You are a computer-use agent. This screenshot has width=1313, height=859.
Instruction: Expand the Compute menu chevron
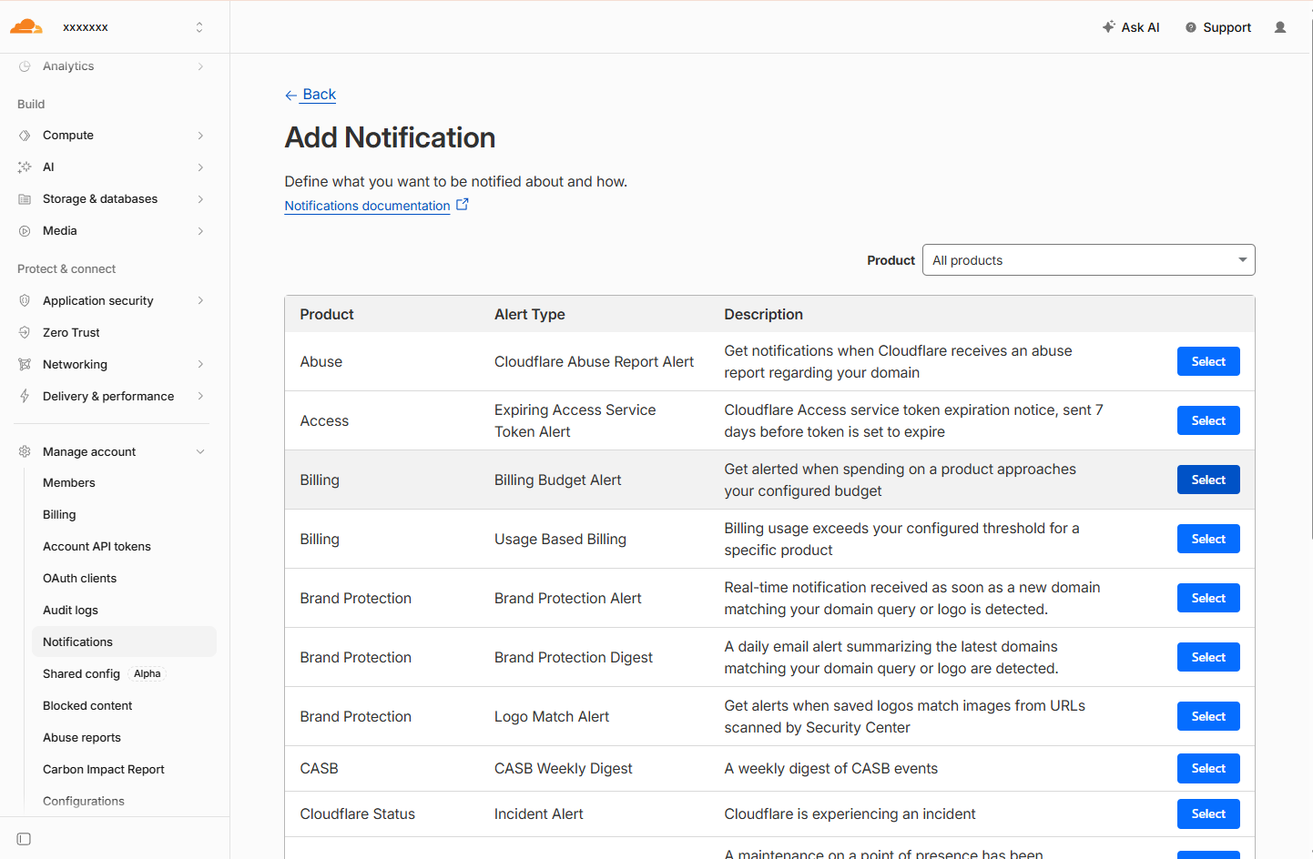(200, 136)
